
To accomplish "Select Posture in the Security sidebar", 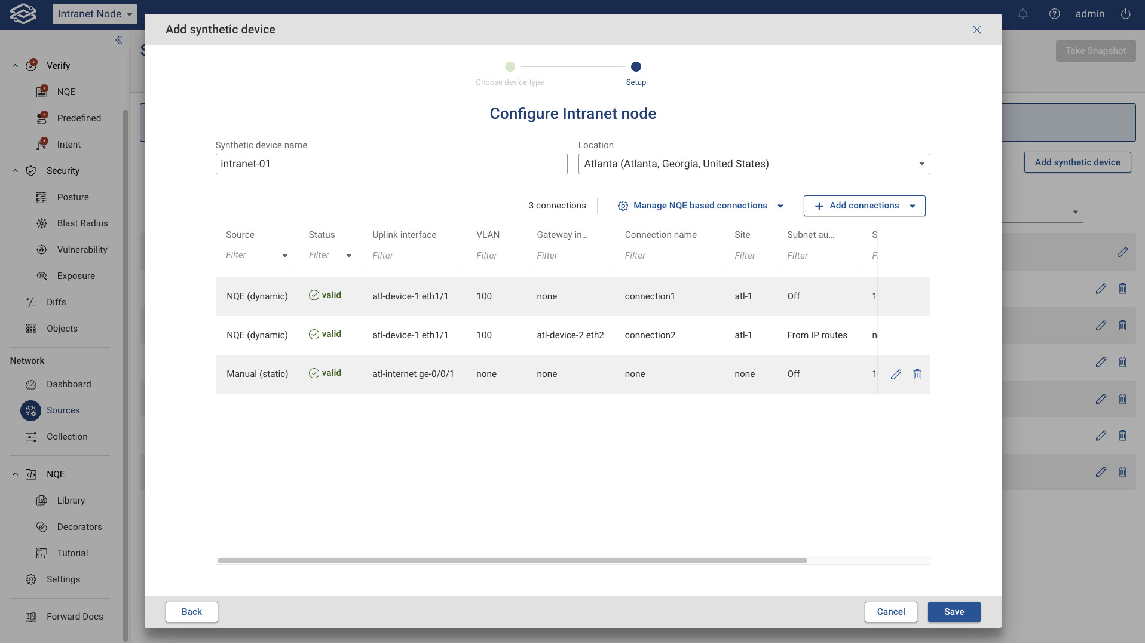I will pos(72,197).
